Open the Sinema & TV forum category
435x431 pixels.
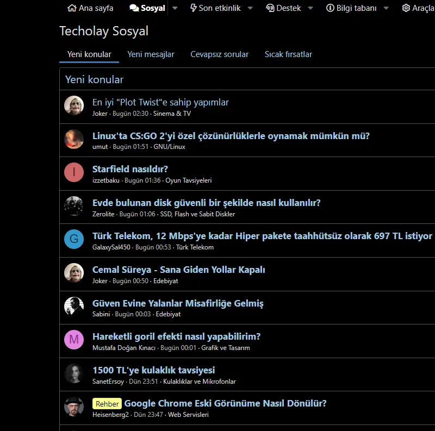[x=172, y=114]
